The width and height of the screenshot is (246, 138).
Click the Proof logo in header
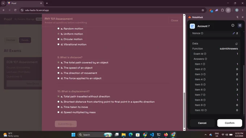(8, 19)
